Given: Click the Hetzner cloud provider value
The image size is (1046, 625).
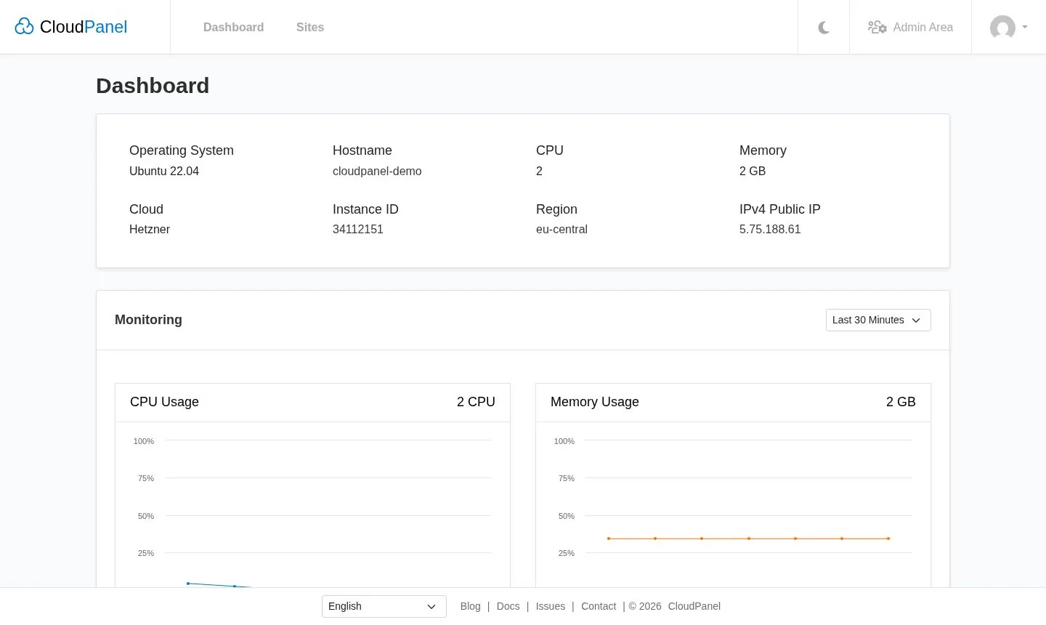Looking at the screenshot, I should point(150,229).
